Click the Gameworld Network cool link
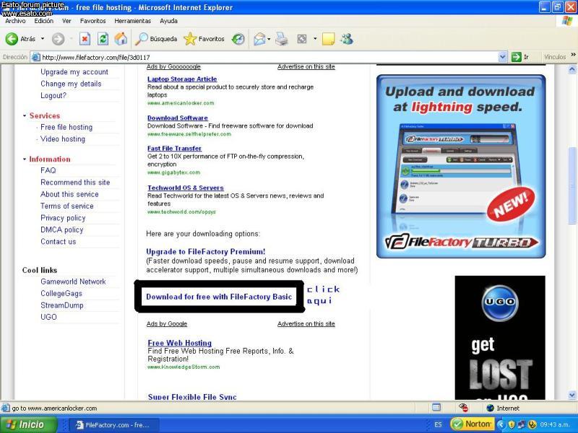The image size is (578, 433). pyautogui.click(x=73, y=281)
